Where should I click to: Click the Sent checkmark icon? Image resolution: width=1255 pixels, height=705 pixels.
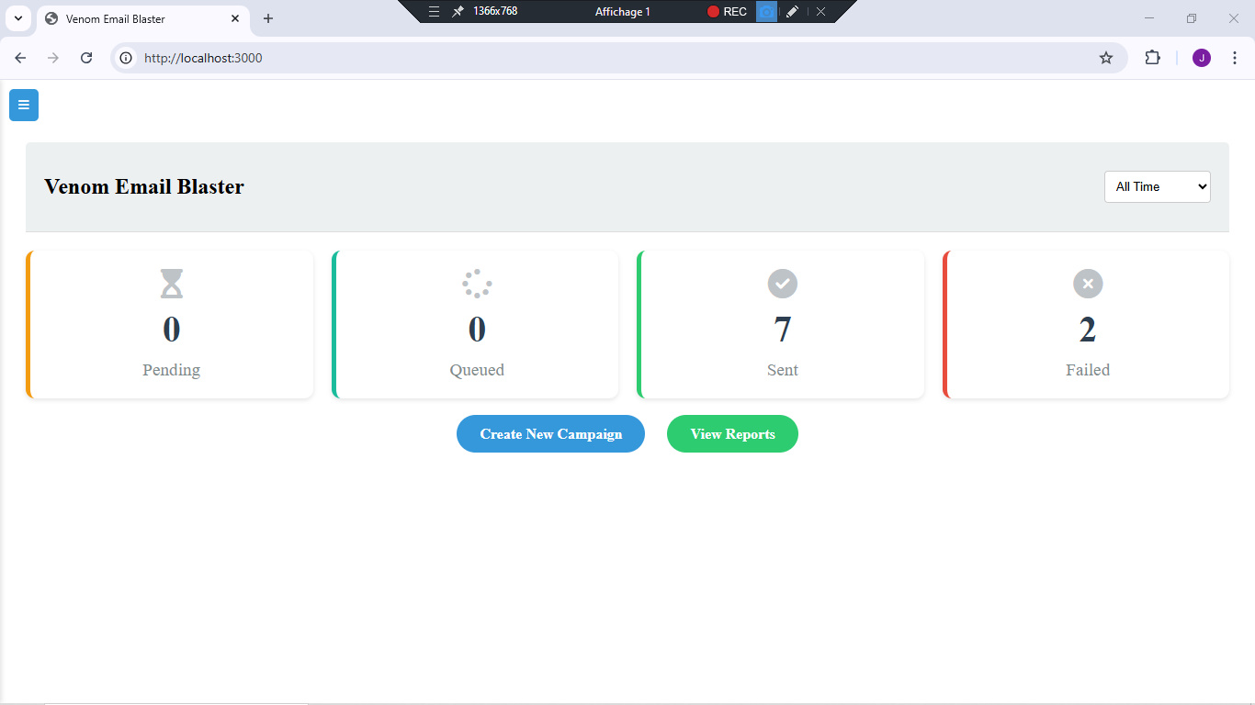pyautogui.click(x=783, y=284)
